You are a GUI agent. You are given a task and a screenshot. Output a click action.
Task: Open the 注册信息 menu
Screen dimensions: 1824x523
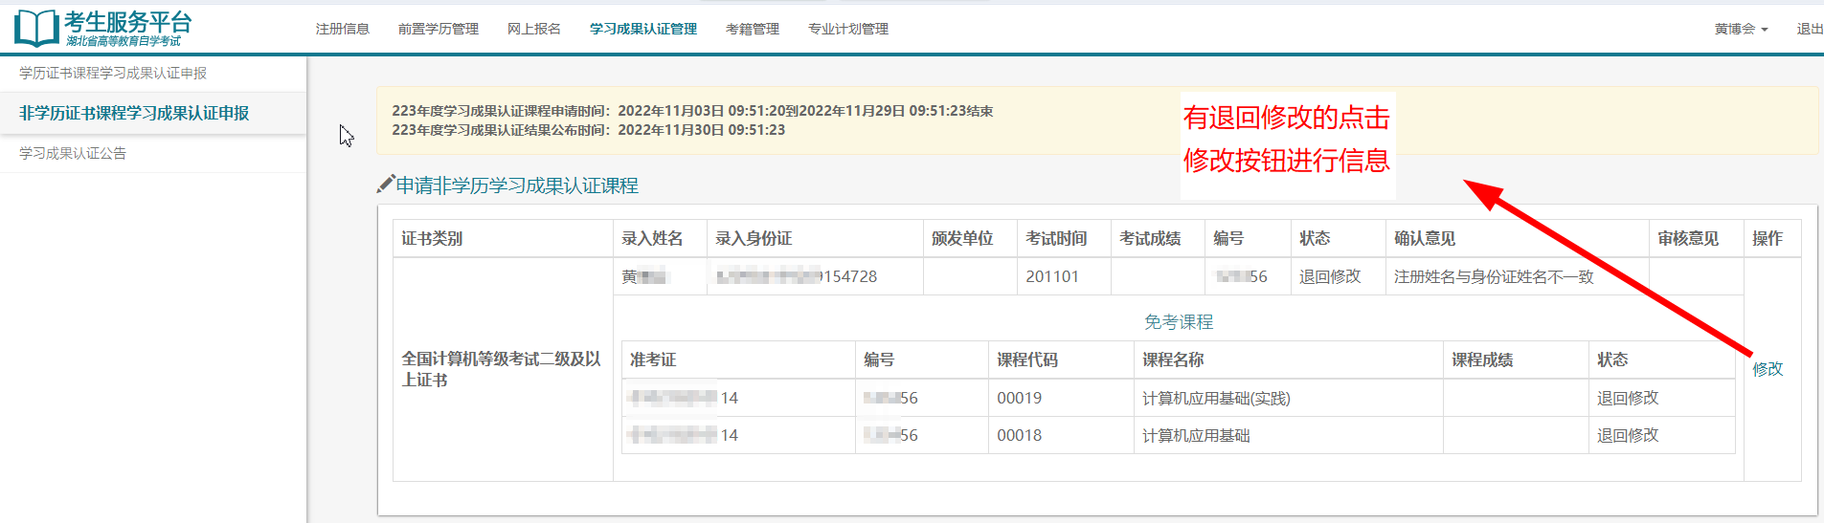coord(342,29)
